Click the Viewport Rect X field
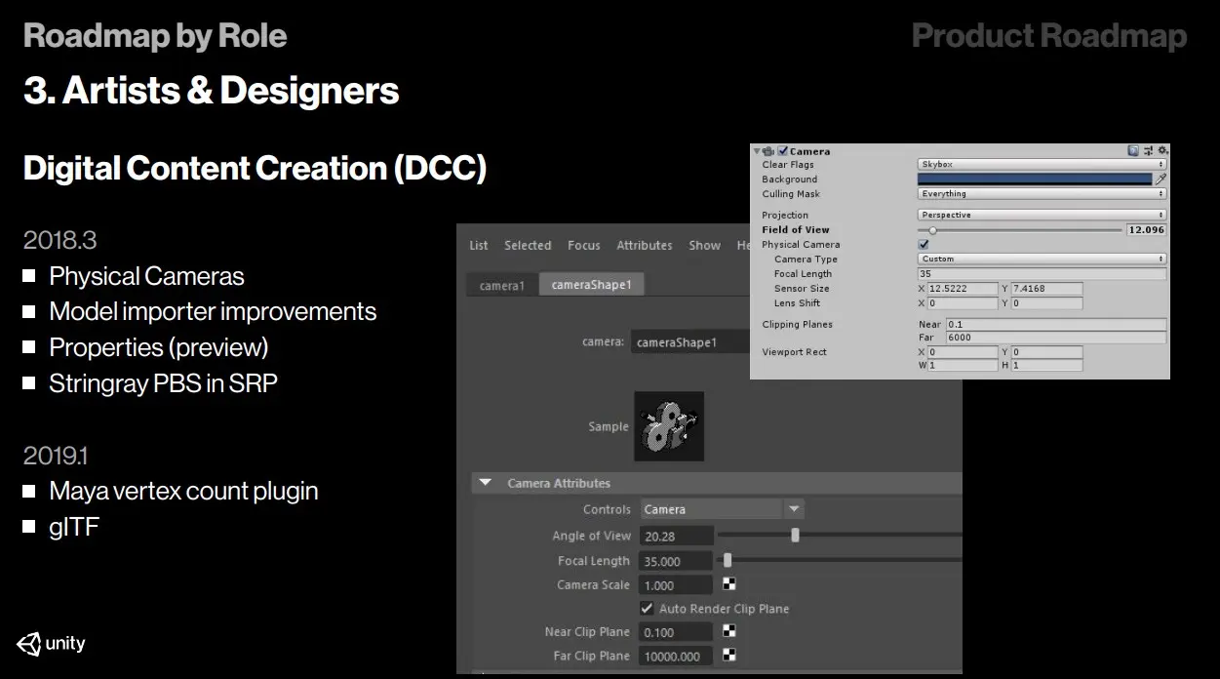 click(x=962, y=352)
